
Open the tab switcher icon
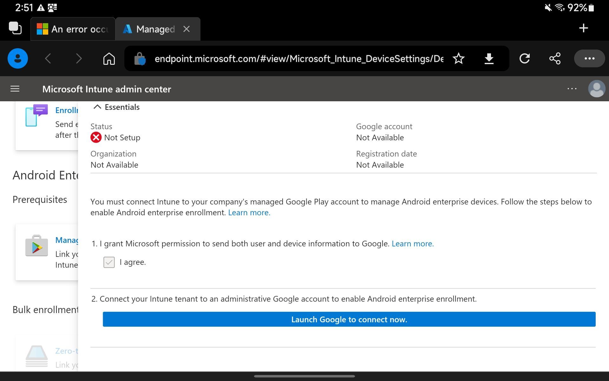click(x=15, y=28)
